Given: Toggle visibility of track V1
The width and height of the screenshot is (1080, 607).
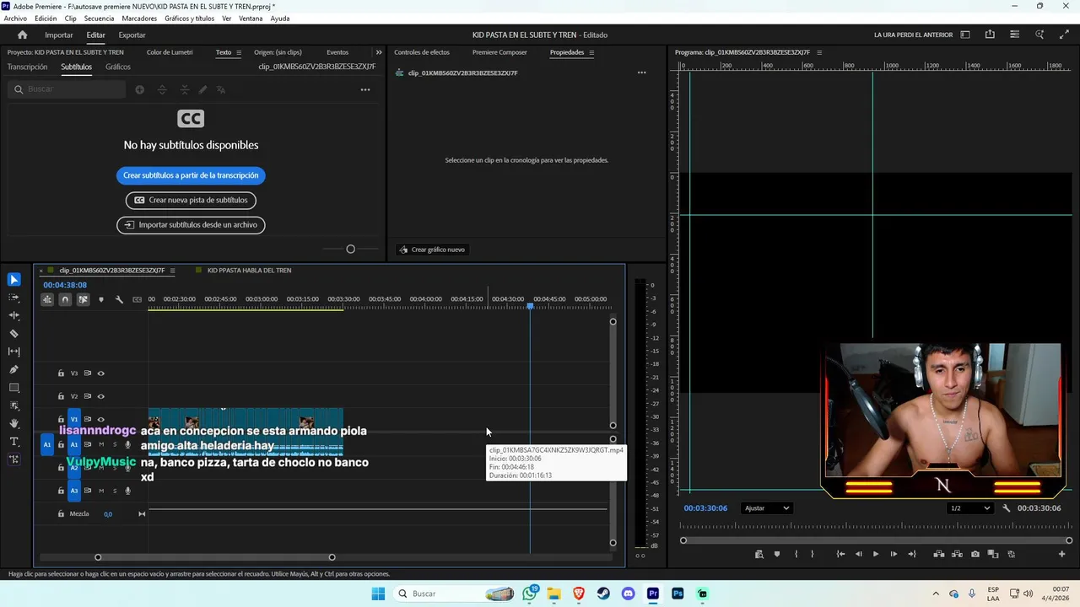Looking at the screenshot, I should 100,419.
